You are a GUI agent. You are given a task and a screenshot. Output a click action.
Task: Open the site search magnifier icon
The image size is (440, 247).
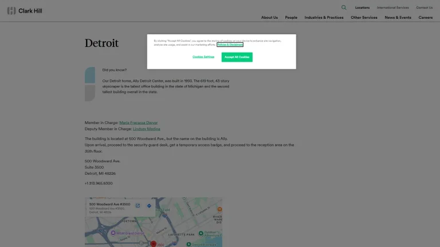(x=344, y=7)
